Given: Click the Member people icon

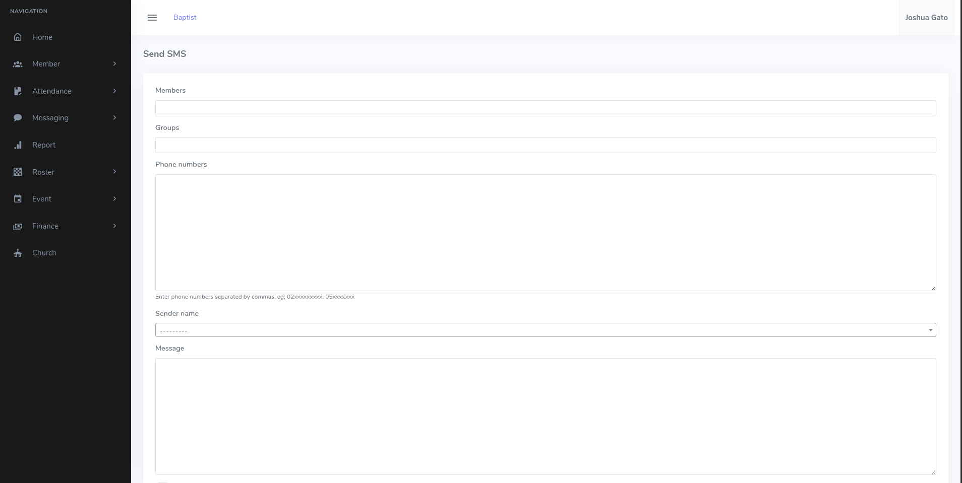Looking at the screenshot, I should point(18,64).
